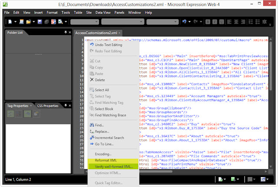Choose Select All in context menu
The height and width of the screenshot is (187, 278).
[113, 90]
